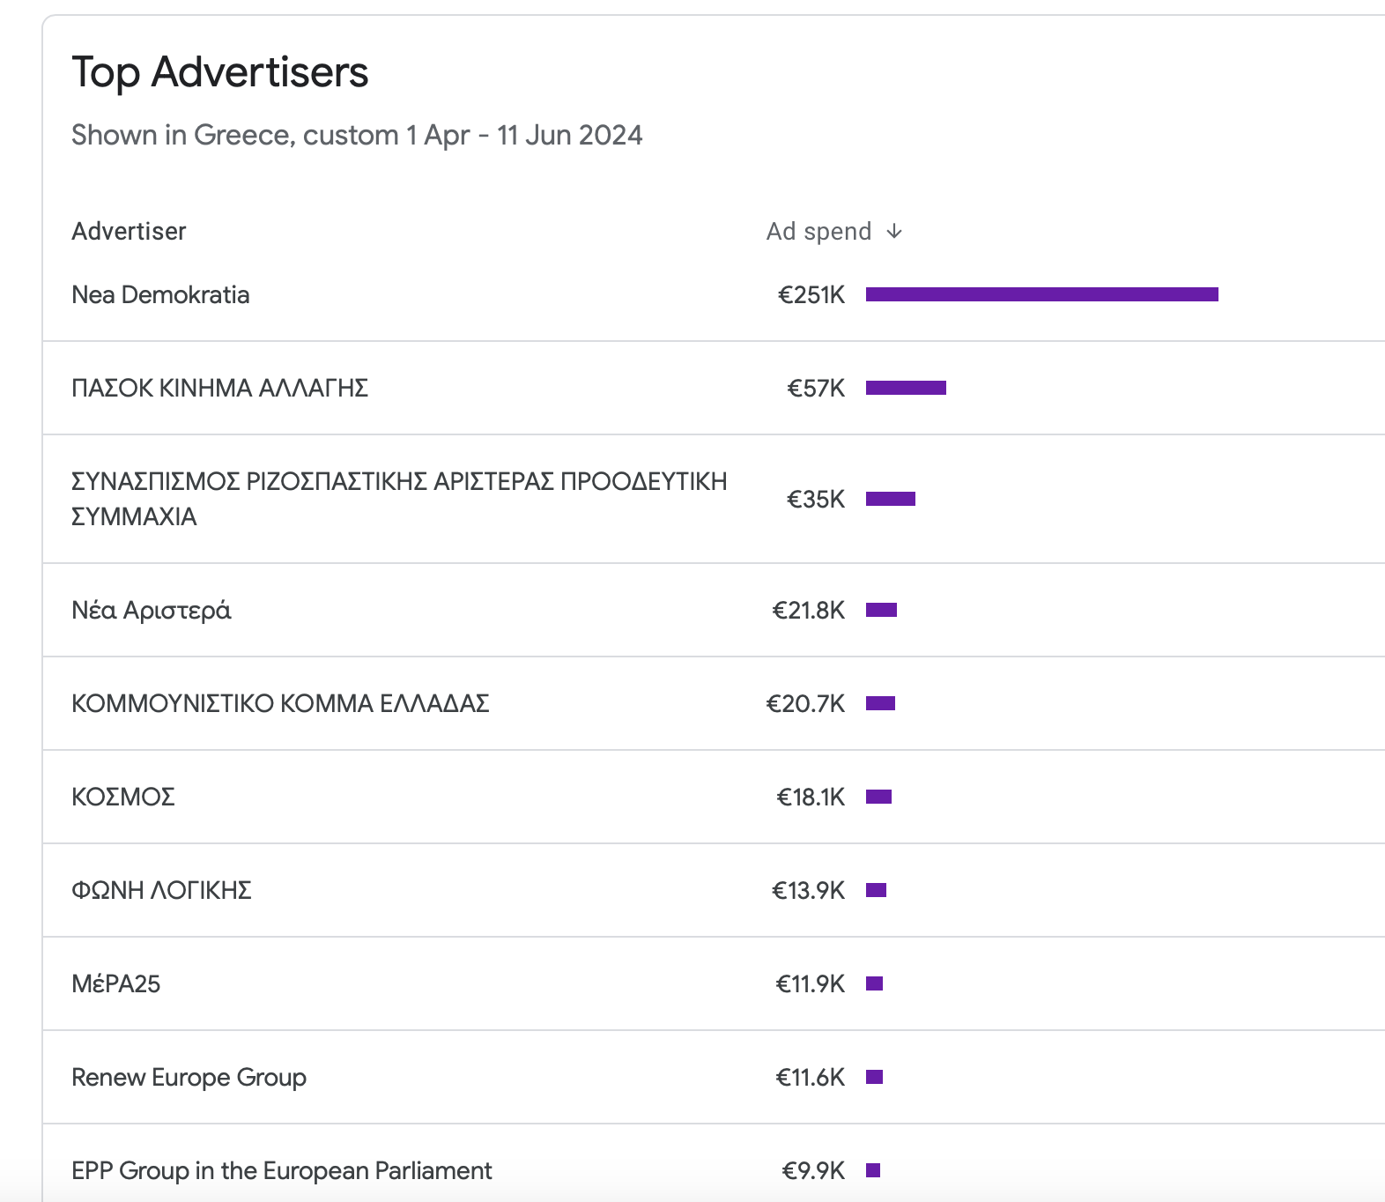Click the €251K spend bar for Nea Demokratia
The height and width of the screenshot is (1202, 1385).
pyautogui.click(x=1041, y=294)
